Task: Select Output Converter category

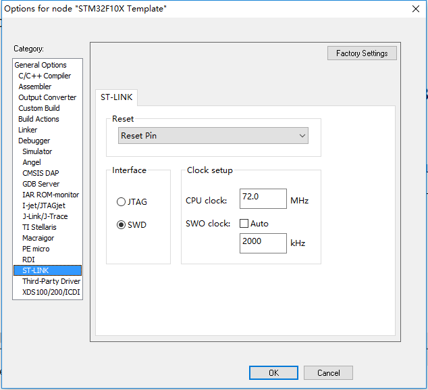Action: (x=47, y=97)
